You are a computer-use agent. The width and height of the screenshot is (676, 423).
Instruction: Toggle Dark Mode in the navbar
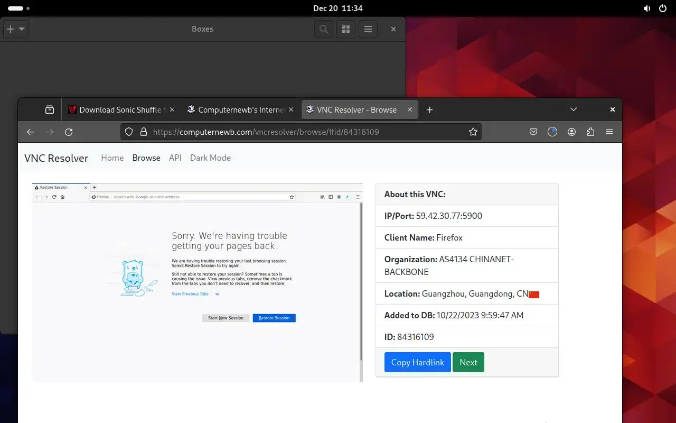[210, 158]
